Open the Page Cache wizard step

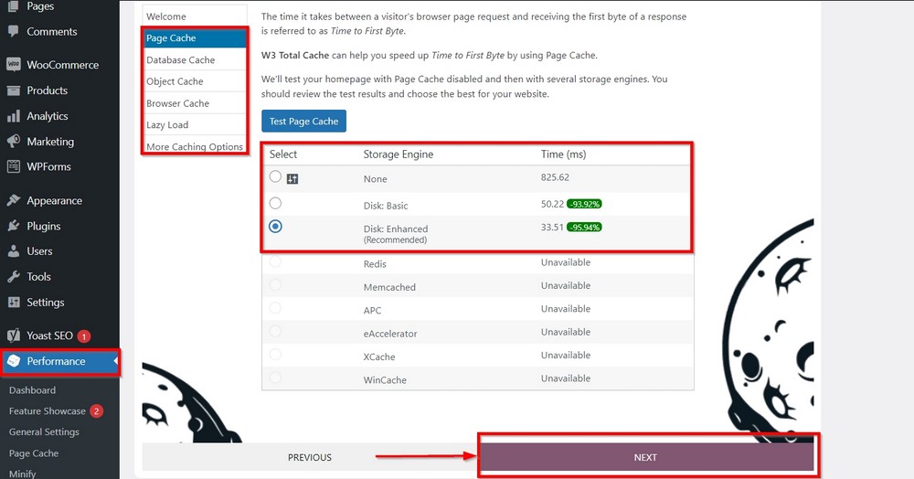195,37
